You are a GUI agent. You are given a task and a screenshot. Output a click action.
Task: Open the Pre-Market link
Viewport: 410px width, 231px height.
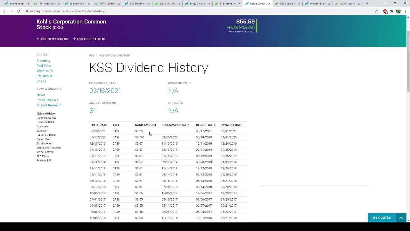click(x=44, y=76)
